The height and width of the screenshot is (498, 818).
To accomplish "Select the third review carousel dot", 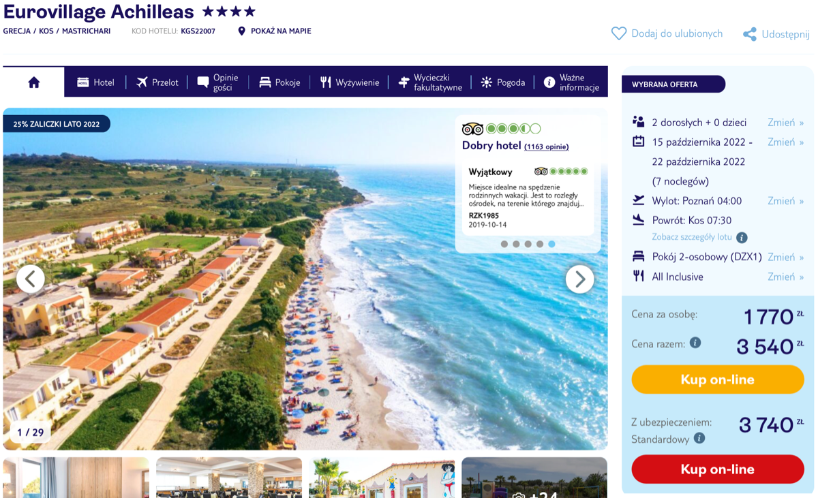I will (528, 244).
